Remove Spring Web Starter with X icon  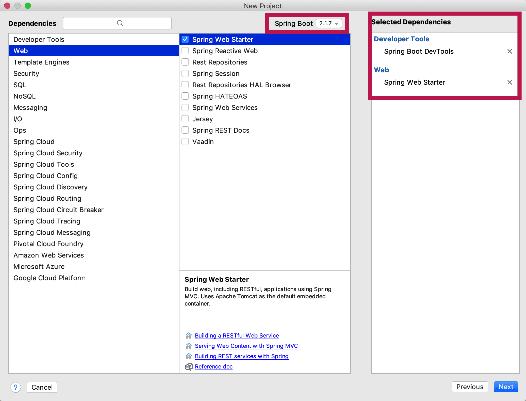coord(509,82)
